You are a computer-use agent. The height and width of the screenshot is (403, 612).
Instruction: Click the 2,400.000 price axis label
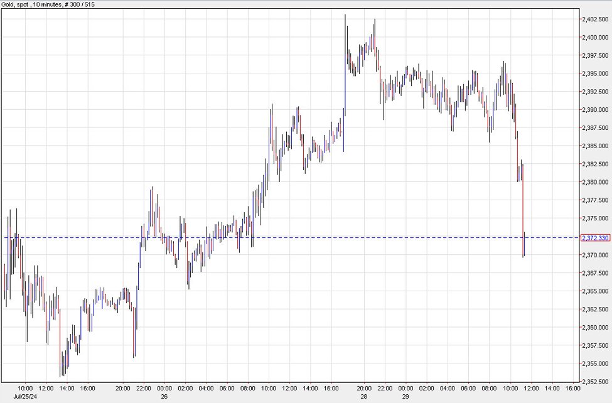tap(594, 36)
